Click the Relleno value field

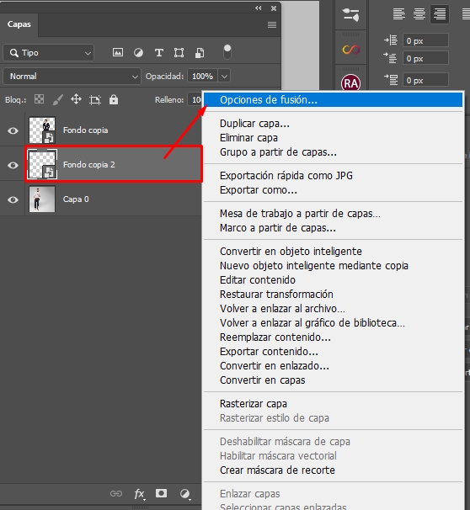[195, 100]
